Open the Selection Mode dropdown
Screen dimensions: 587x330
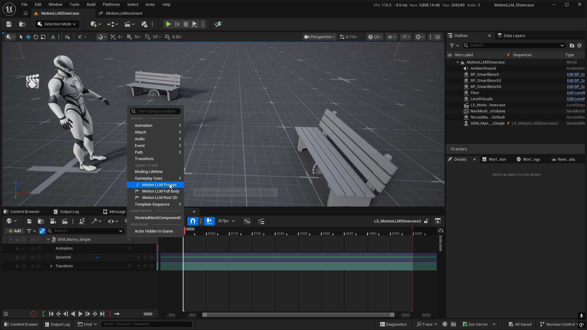57,24
